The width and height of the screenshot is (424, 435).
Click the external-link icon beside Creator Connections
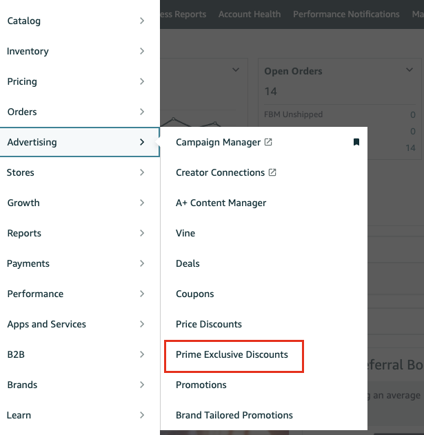[x=272, y=172]
